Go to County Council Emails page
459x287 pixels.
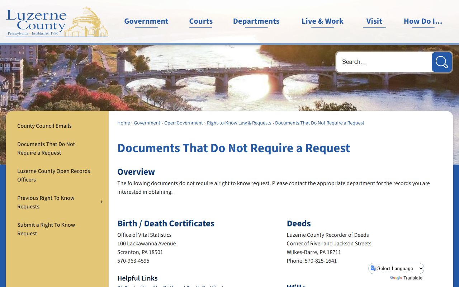tap(44, 126)
